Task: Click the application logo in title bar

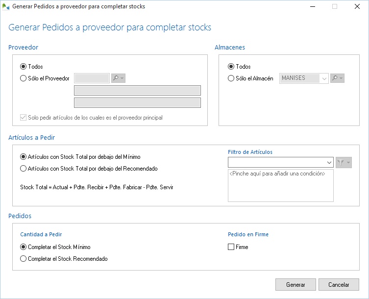Action: [5, 7]
